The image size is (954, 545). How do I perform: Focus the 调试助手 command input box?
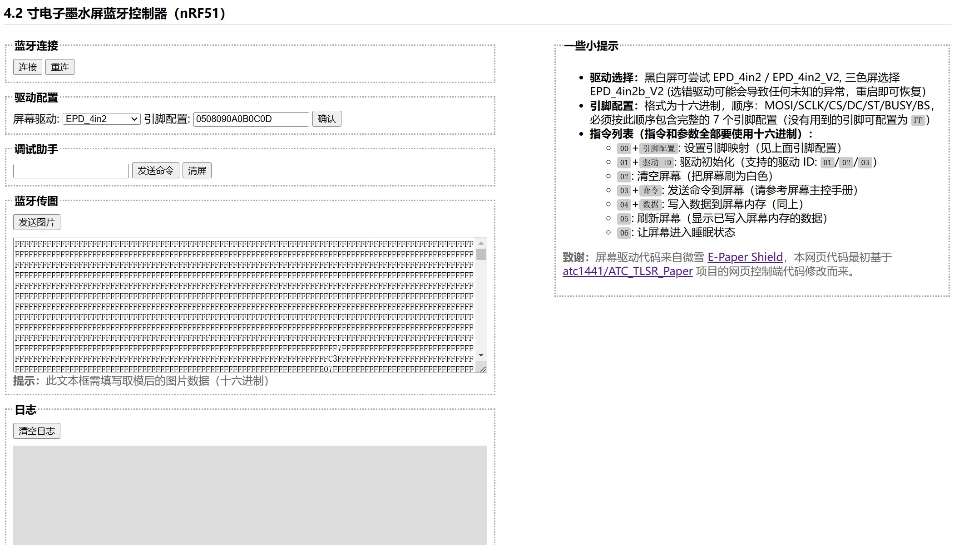tap(71, 171)
